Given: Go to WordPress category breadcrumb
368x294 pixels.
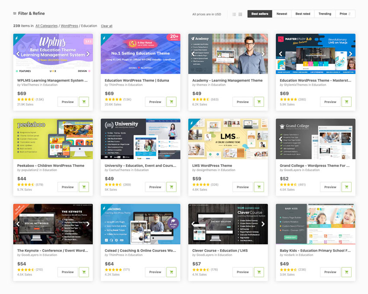Looking at the screenshot, I should pyautogui.click(x=69, y=26).
